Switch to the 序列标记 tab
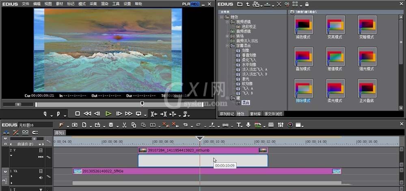 point(227,114)
